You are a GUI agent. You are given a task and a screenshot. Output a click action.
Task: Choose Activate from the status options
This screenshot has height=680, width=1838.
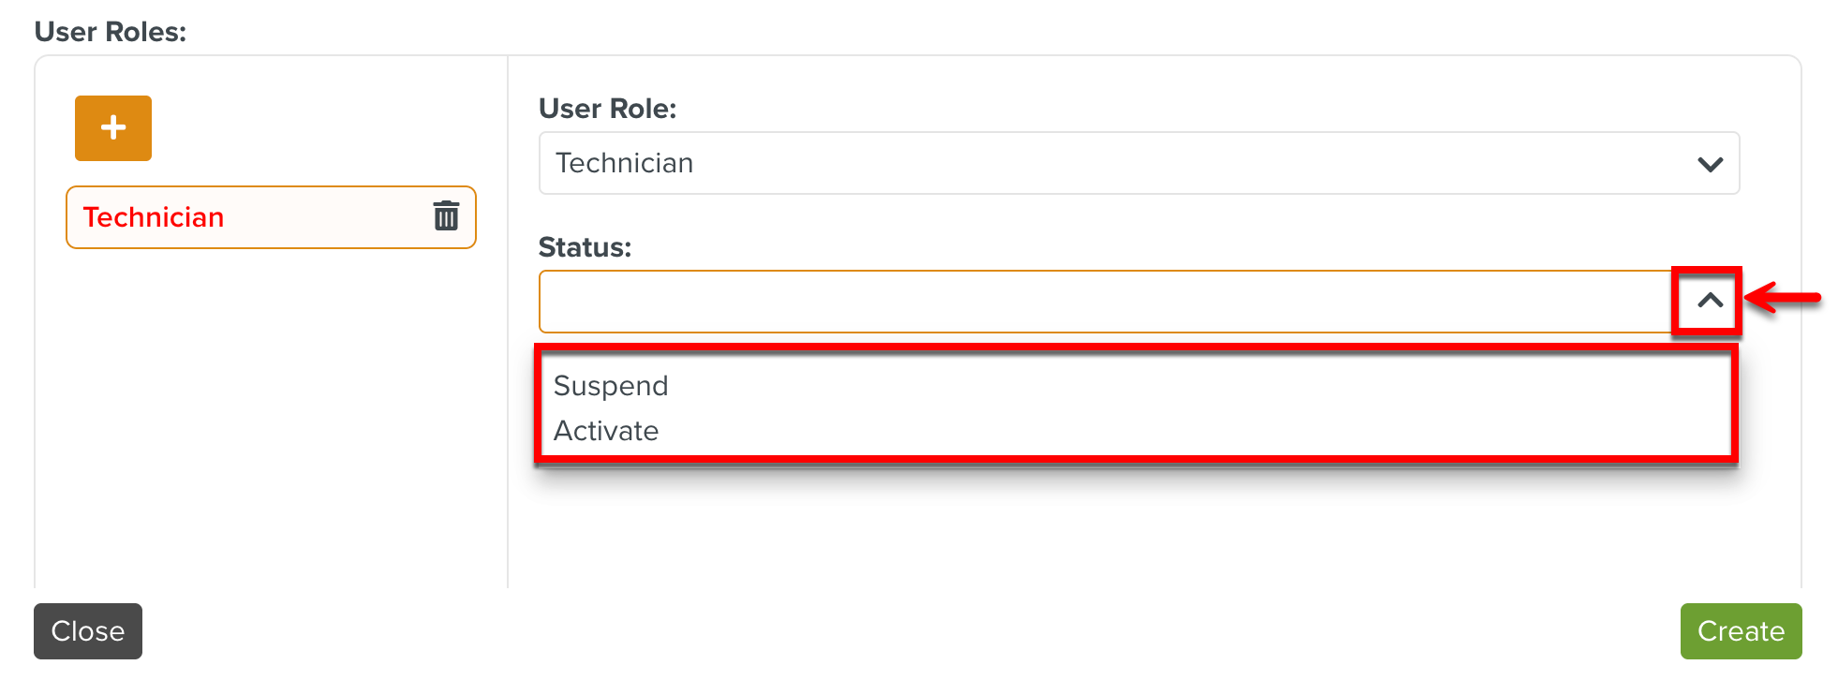[606, 431]
